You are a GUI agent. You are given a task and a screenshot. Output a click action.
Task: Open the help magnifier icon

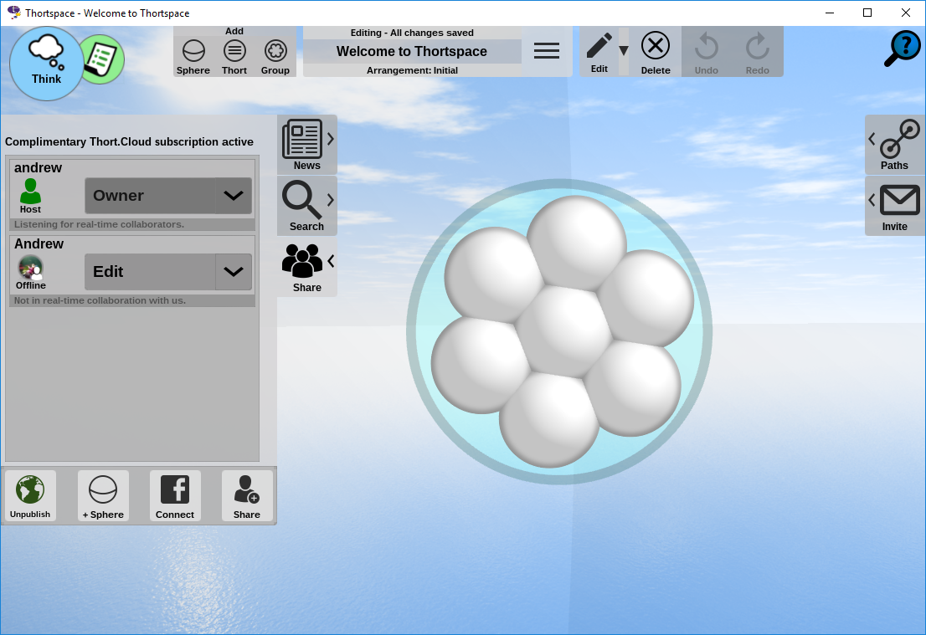[x=902, y=49]
